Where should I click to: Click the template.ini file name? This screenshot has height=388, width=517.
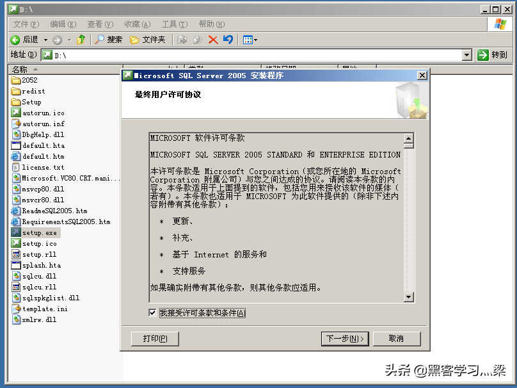[45, 309]
